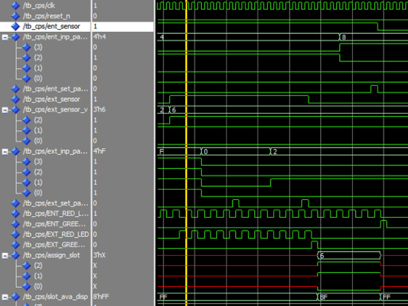
Task: Click the diamond icon for /tb_cps/clk
Action: click(16, 5)
